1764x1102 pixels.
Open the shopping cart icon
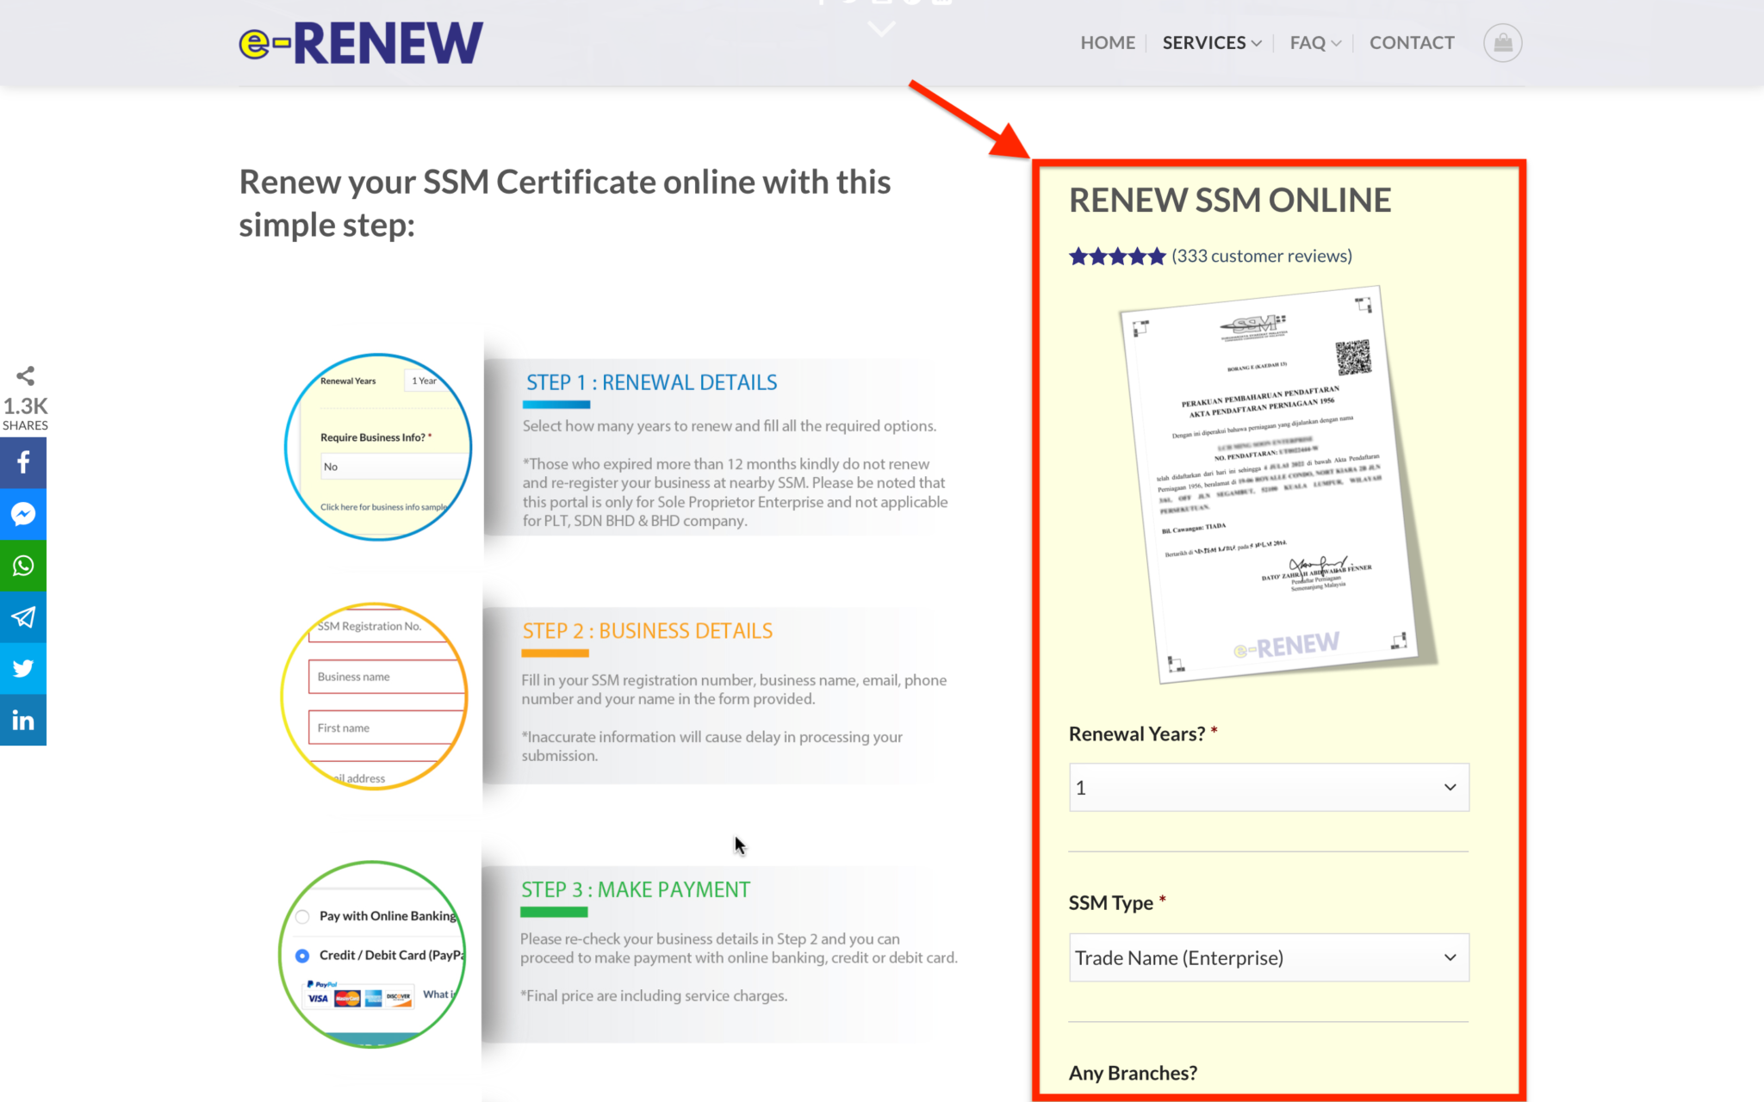click(1502, 42)
